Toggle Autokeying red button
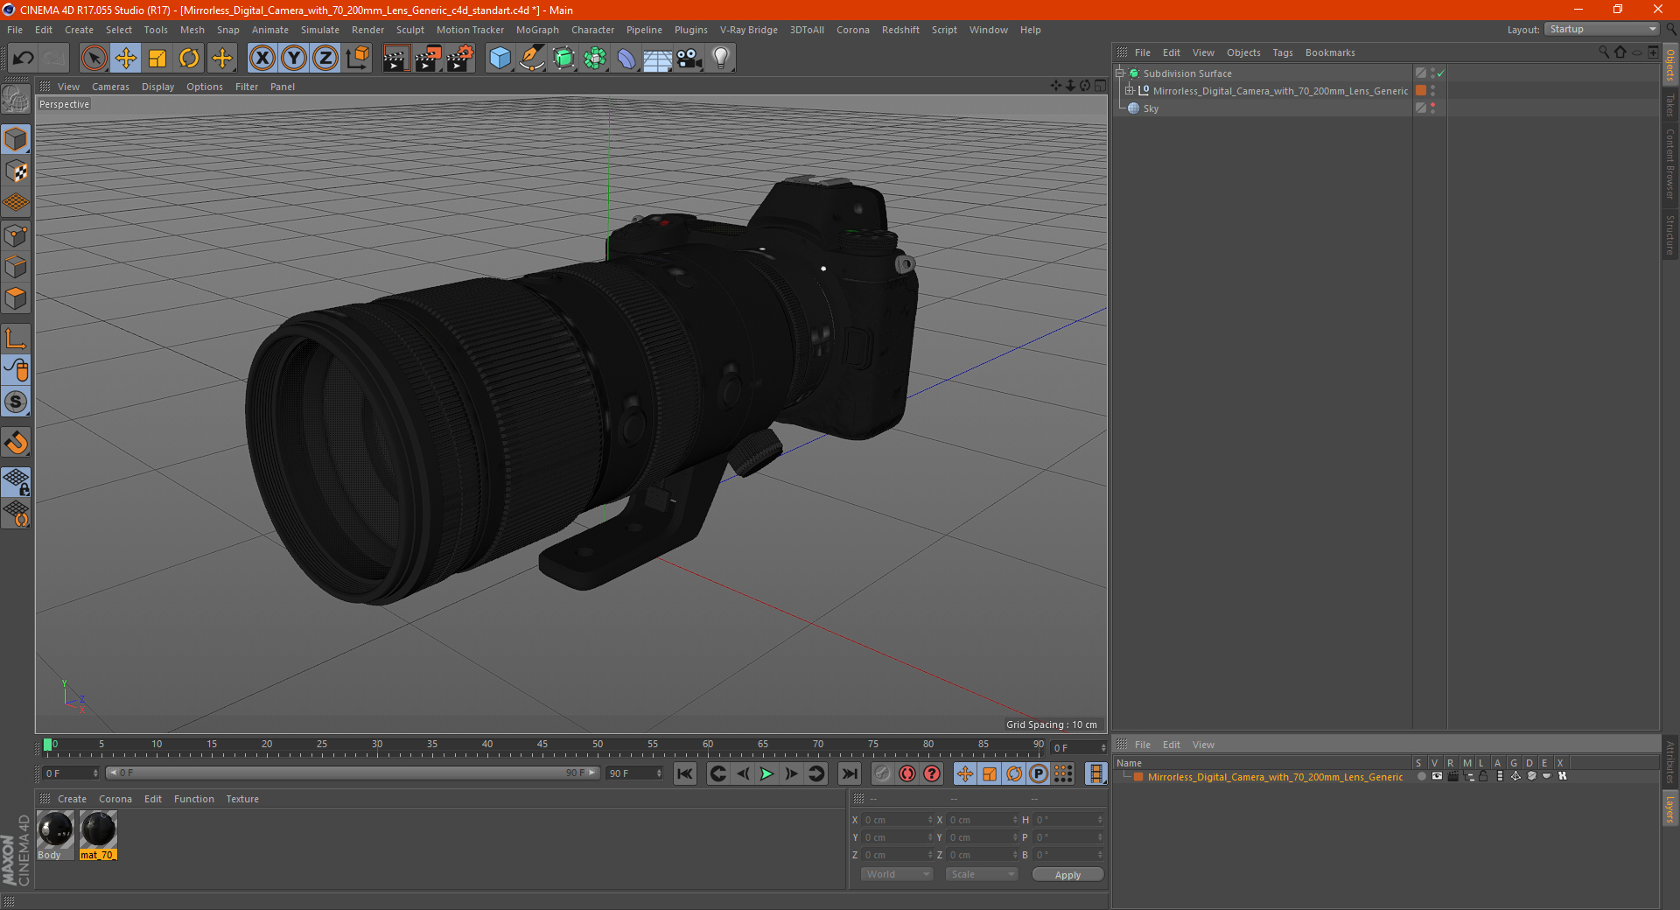Viewport: 1680px width, 910px height. pos(907,773)
